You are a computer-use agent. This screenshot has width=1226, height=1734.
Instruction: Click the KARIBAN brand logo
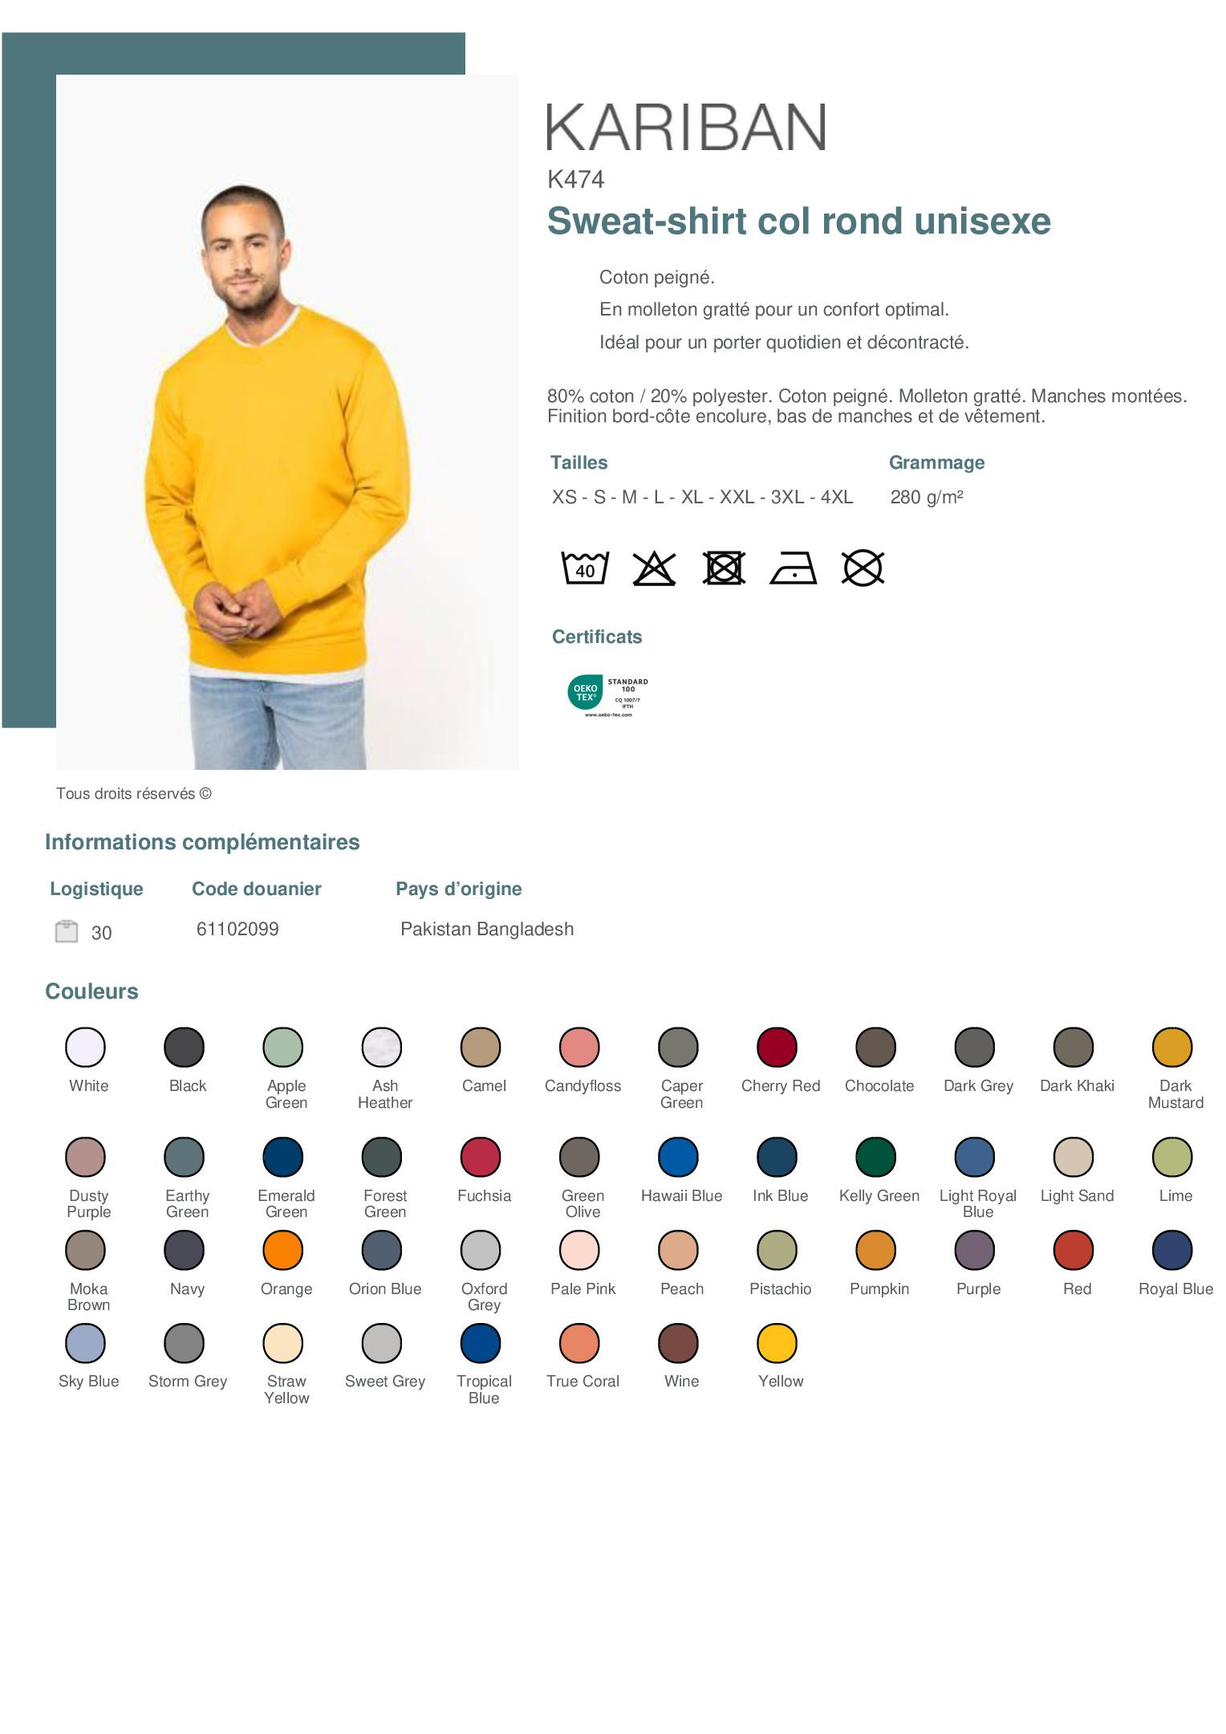click(686, 127)
